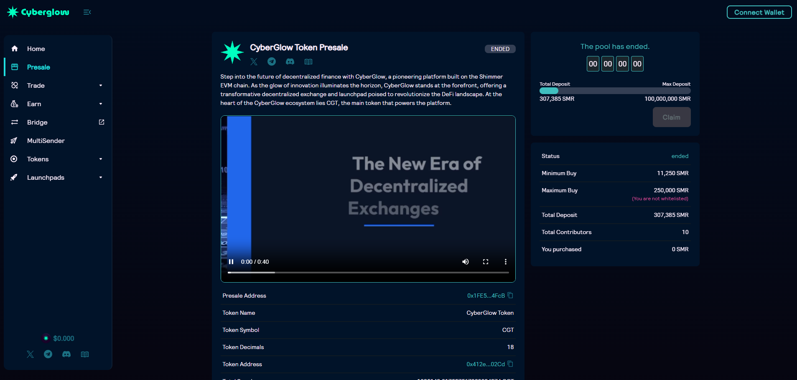
Task: Click the Maximum Buy 250,000 SMR value
Action: coord(671,190)
